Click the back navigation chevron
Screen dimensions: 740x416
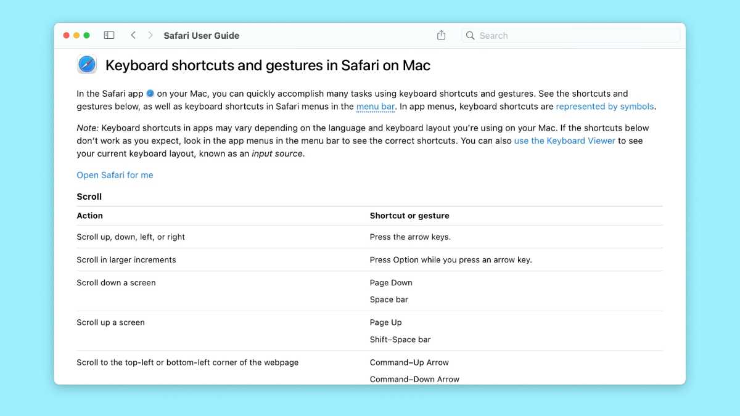pos(133,35)
